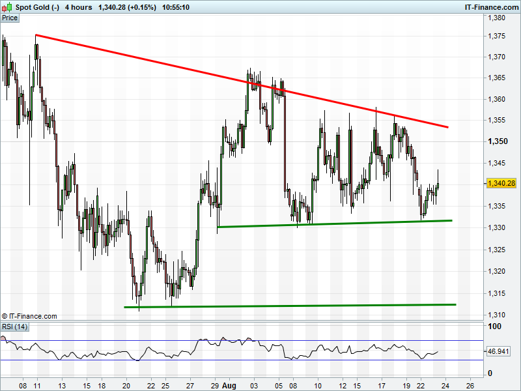Click the 1,310 price axis label
Image resolution: width=521 pixels, height=391 pixels.
[496, 315]
